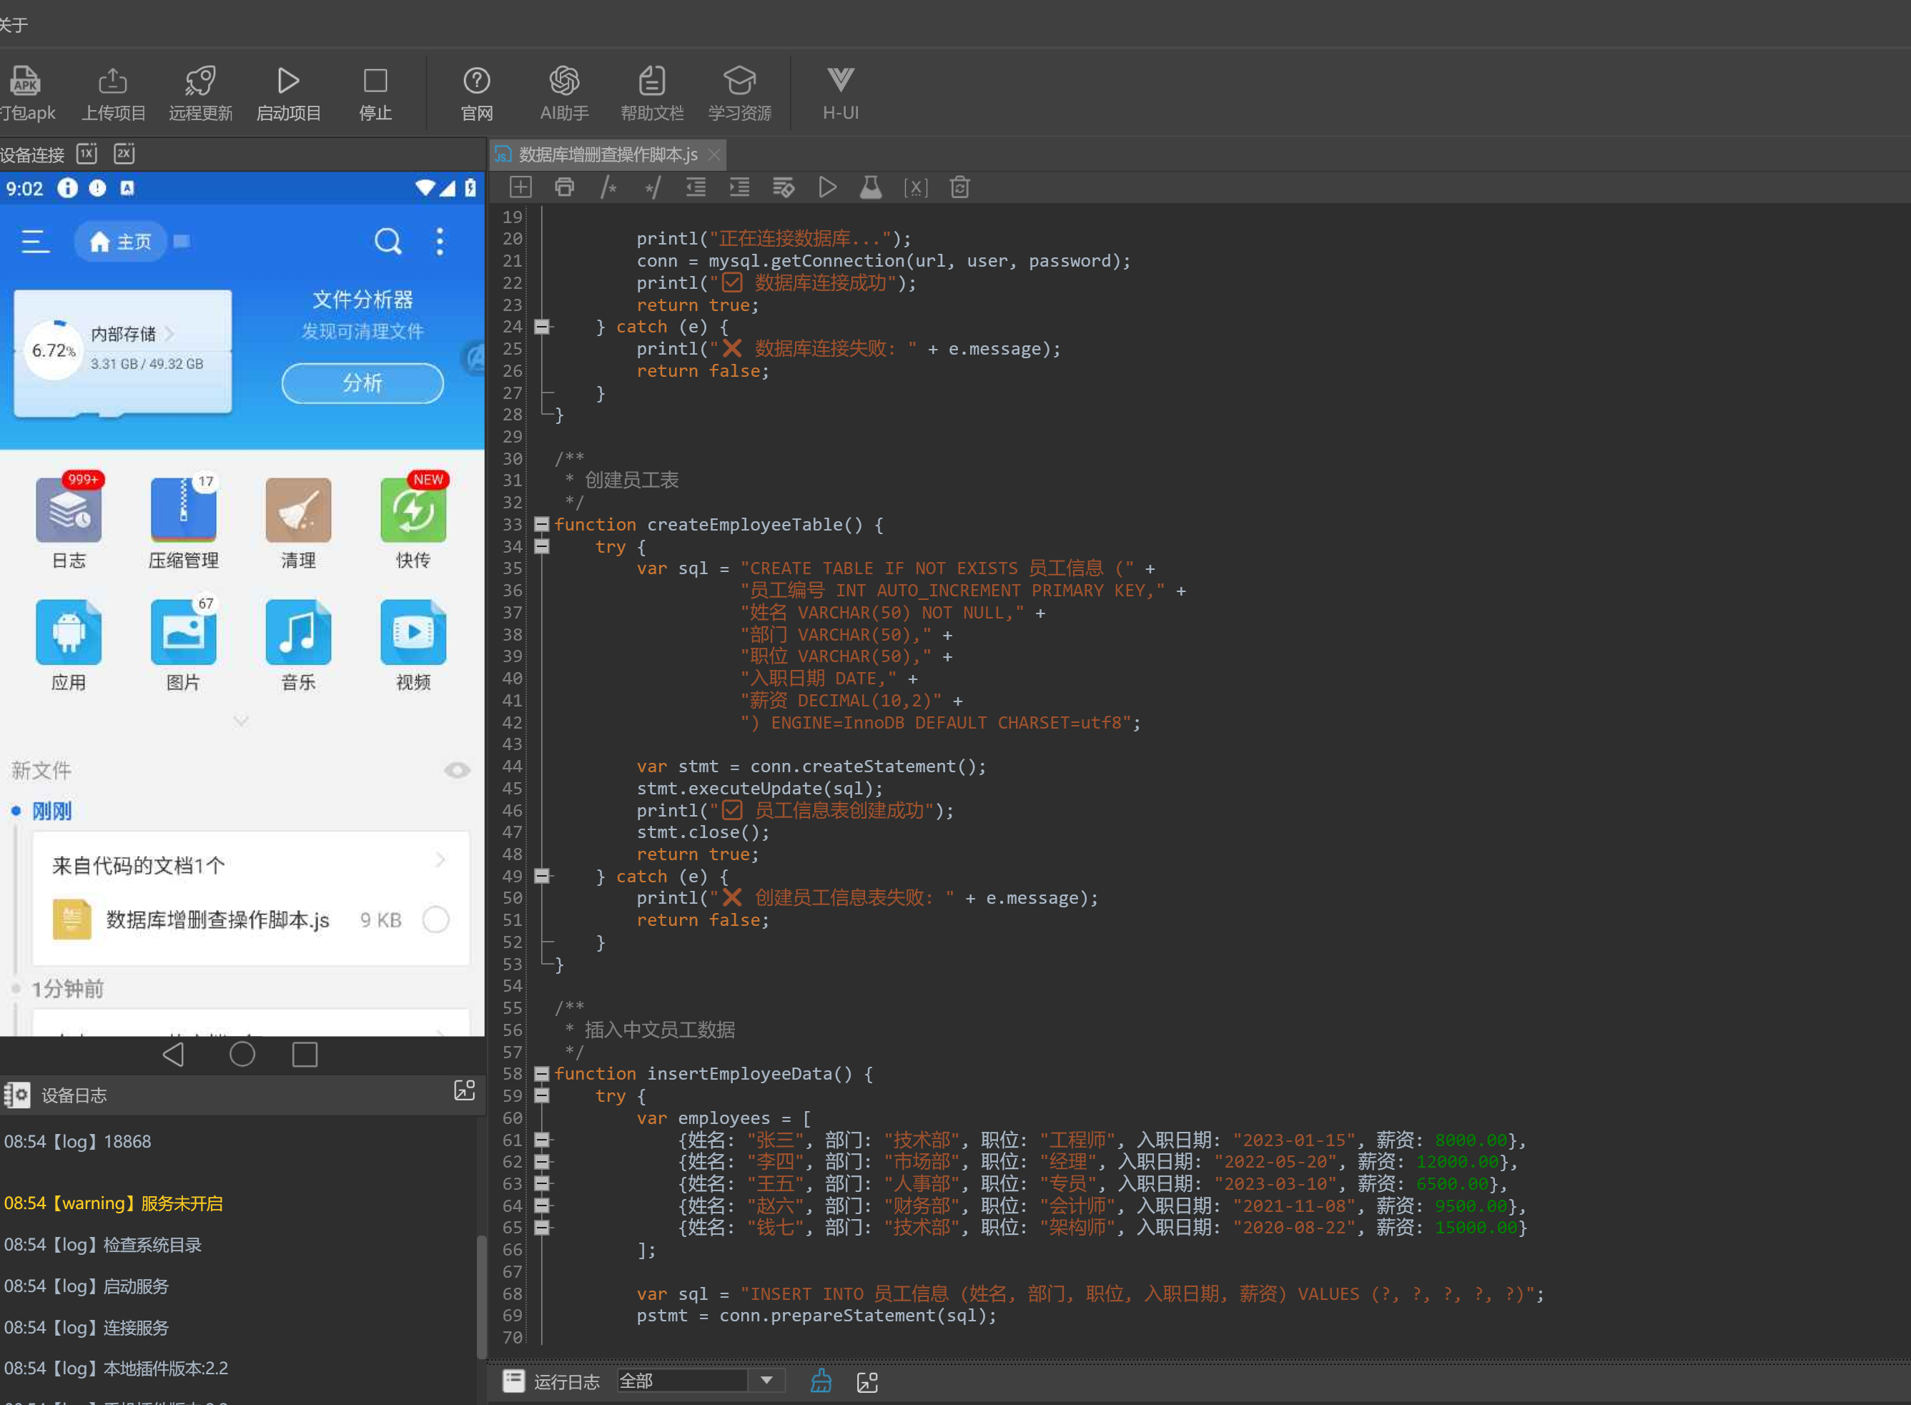The height and width of the screenshot is (1405, 1911).
Task: Click the AI助手 toolbar icon
Action: click(x=564, y=82)
